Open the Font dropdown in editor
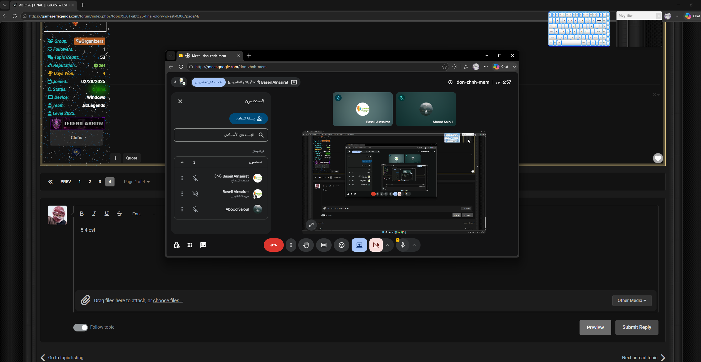Viewport: 701px width, 362px height. 143,214
